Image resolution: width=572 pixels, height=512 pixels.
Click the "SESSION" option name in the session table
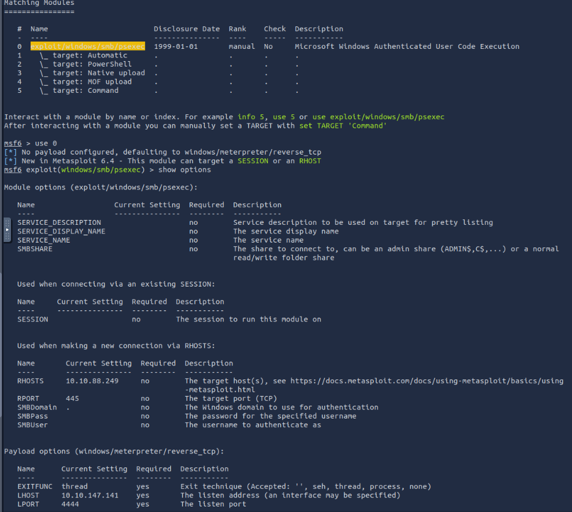[33, 319]
